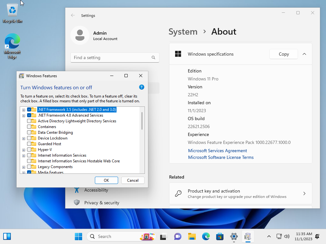Image resolution: width=326 pixels, height=244 pixels.
Task: Click the Start button
Action: click(78, 236)
